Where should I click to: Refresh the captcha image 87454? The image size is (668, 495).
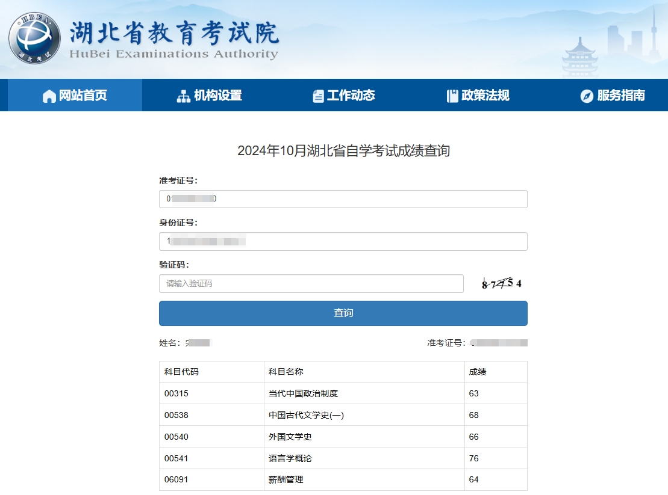[501, 283]
